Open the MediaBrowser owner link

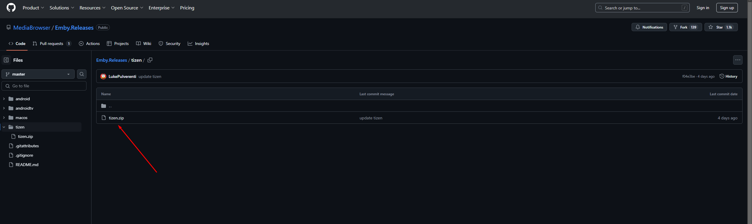point(32,28)
